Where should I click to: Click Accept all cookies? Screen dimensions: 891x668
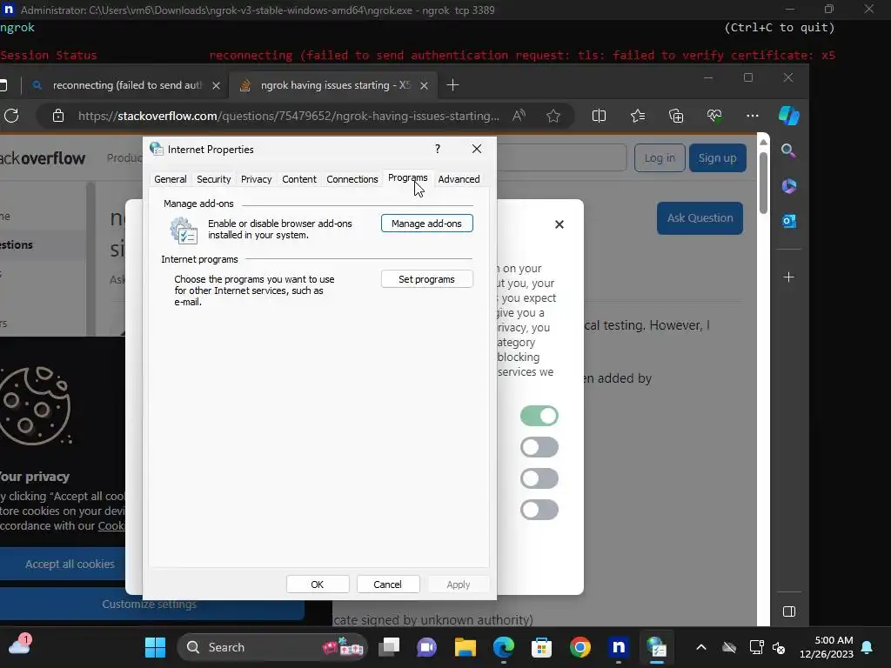[x=70, y=564]
